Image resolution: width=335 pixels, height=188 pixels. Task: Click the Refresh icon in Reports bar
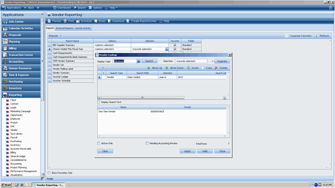click(x=316, y=36)
